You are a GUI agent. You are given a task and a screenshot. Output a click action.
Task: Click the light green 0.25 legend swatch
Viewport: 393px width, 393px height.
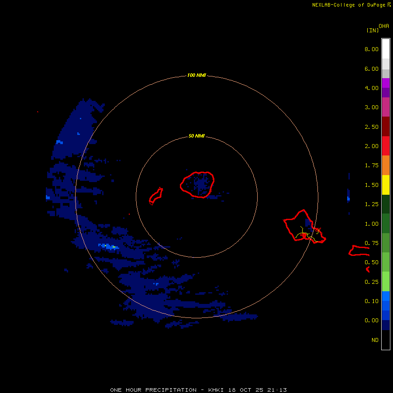386,282
